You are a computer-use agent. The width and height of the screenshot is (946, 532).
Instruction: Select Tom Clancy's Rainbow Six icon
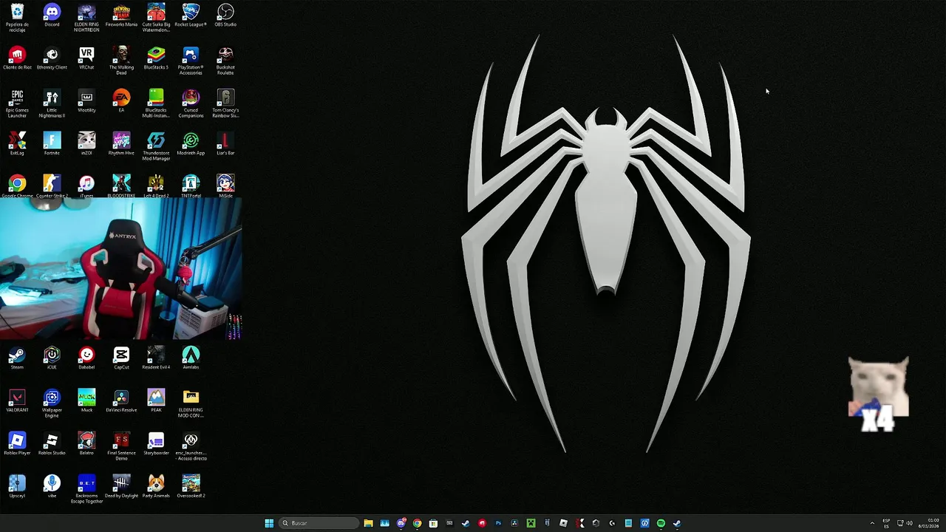(x=225, y=103)
